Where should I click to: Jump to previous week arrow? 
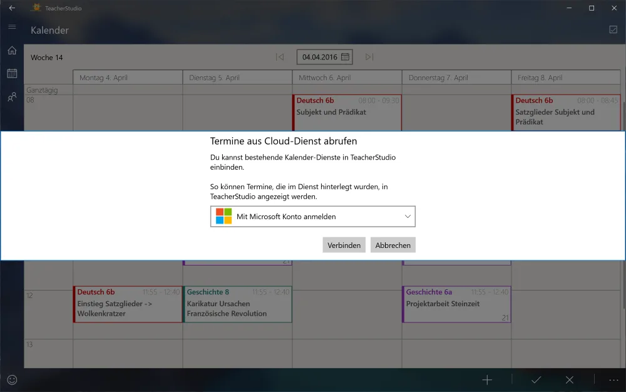tap(280, 57)
